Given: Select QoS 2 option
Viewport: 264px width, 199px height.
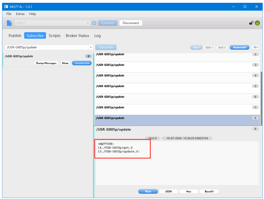Looking at the screenshot, I should coord(222,47).
